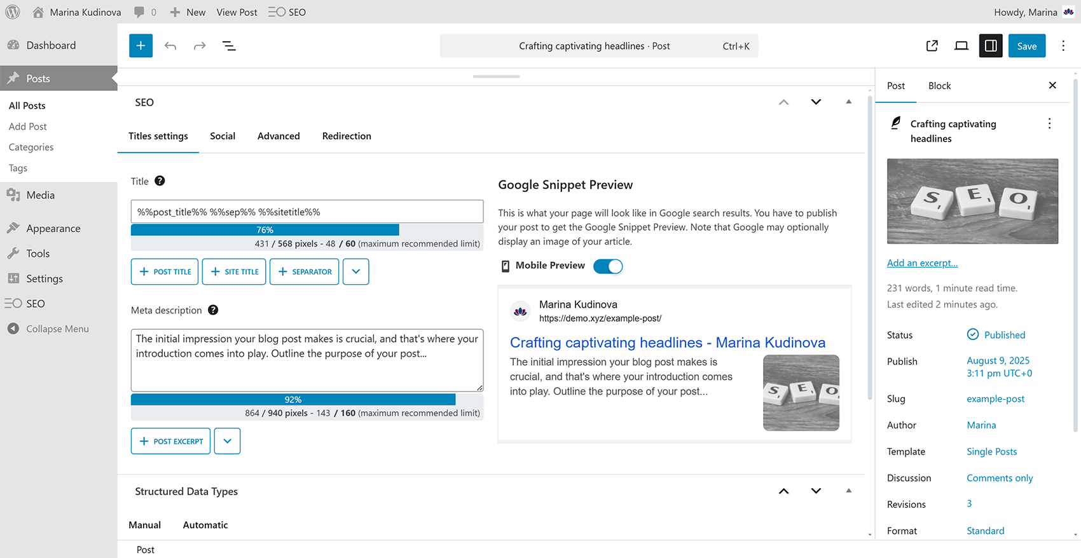Open the block inserter plus button
This screenshot has height=558, width=1081.
coord(141,46)
